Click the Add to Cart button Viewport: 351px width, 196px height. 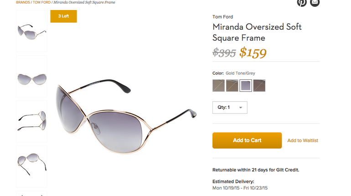point(247,140)
